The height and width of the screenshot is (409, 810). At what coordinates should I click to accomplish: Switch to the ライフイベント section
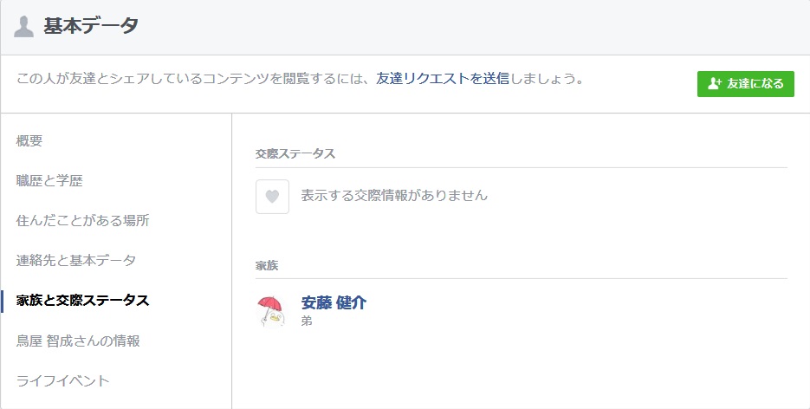tap(63, 380)
